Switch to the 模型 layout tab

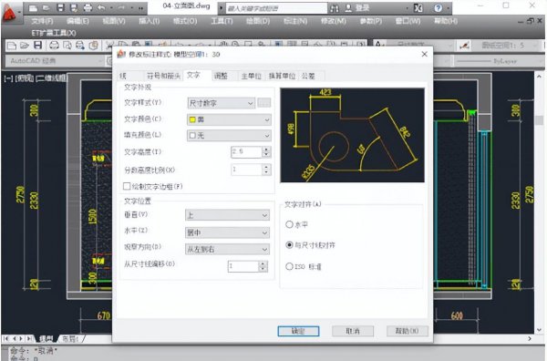[46, 339]
